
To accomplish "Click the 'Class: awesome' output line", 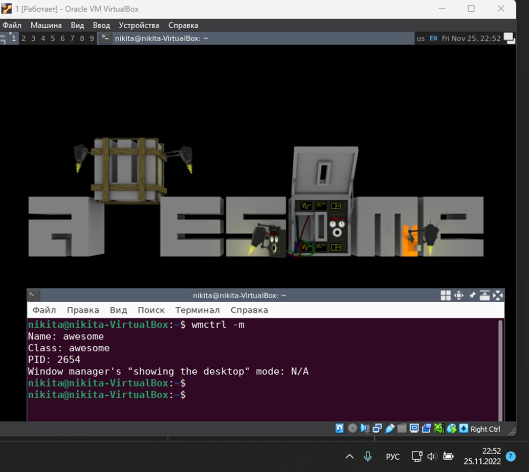I will coord(69,348).
